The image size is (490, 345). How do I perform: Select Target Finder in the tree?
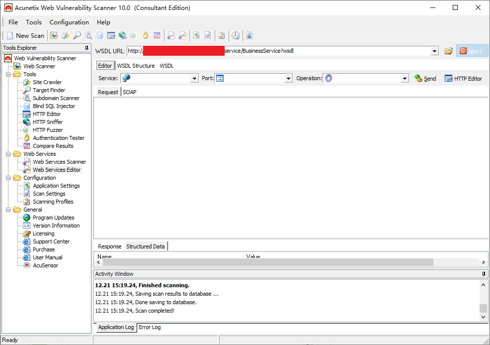coord(49,90)
